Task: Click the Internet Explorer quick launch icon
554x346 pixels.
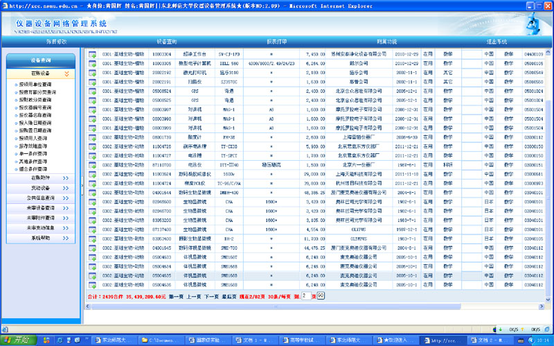Action: (x=60, y=340)
